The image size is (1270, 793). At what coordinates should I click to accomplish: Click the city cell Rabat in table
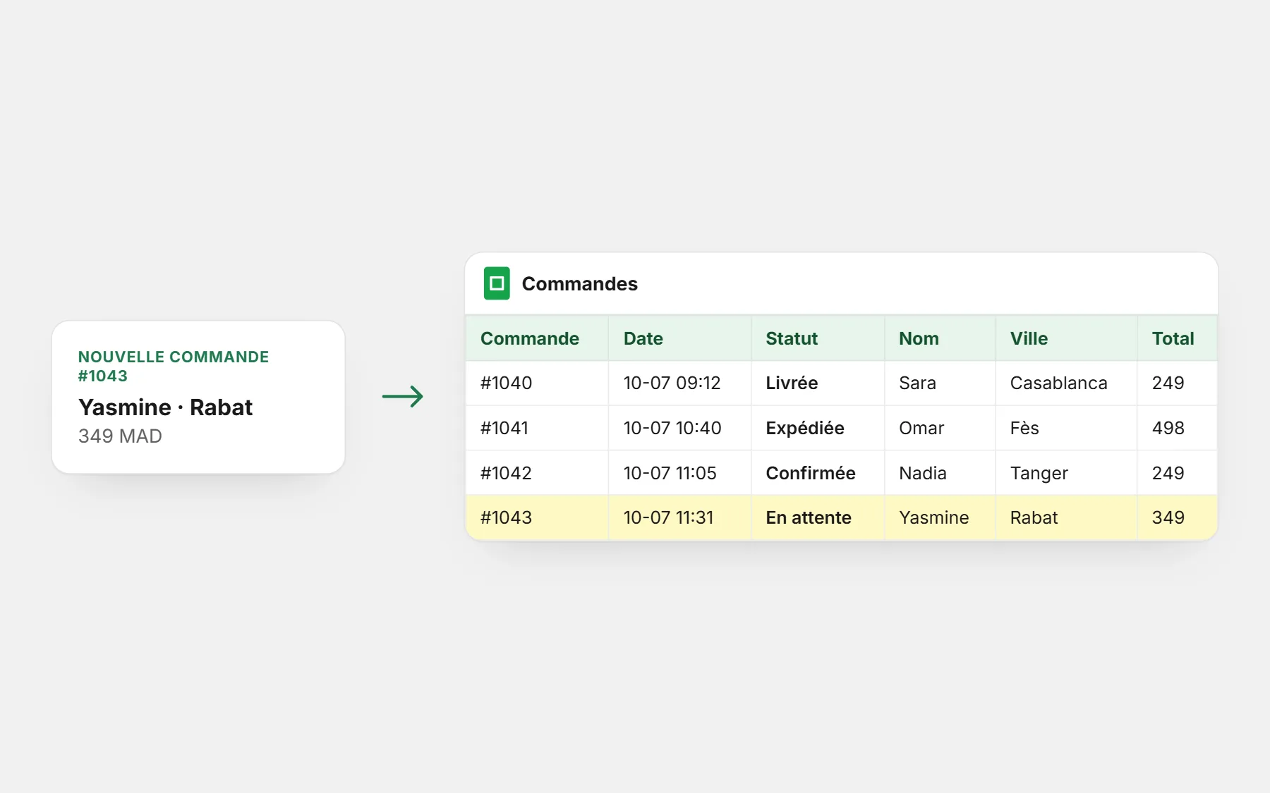(1066, 517)
